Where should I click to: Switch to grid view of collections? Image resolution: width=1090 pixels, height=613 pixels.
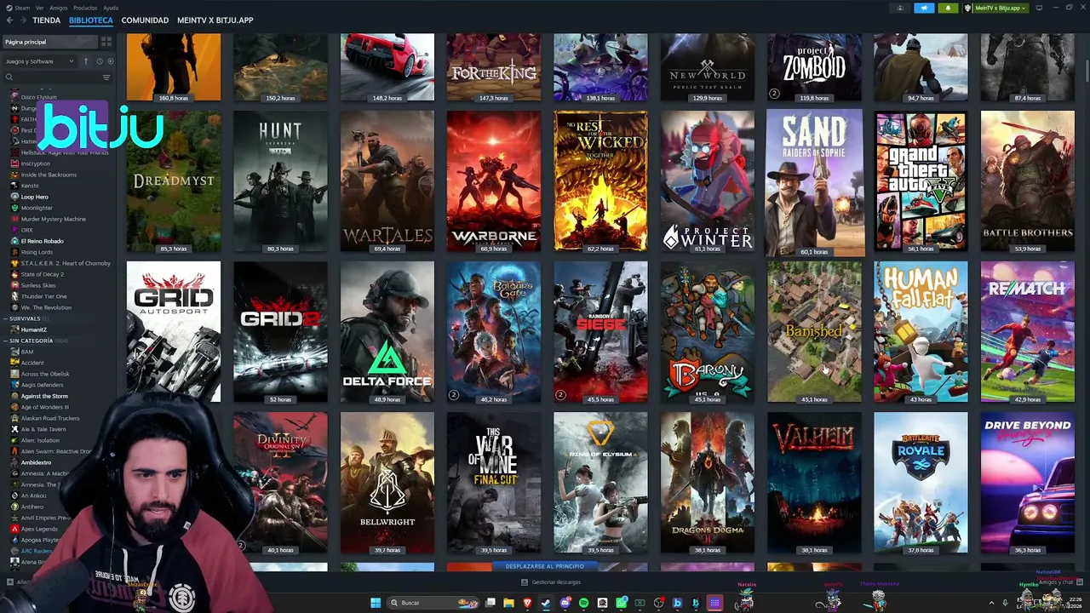tap(106, 42)
